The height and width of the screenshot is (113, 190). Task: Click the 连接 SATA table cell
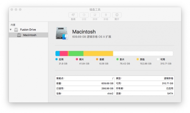pos(144,93)
